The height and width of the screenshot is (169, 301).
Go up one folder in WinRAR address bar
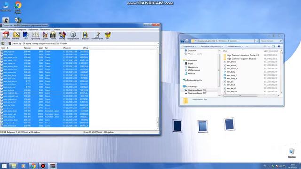[x=3, y=44]
